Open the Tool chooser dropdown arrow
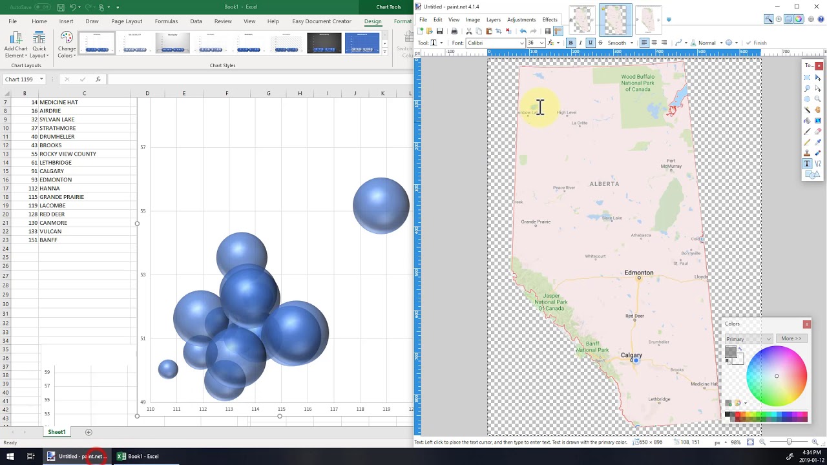Image resolution: width=827 pixels, height=465 pixels. pyautogui.click(x=441, y=43)
